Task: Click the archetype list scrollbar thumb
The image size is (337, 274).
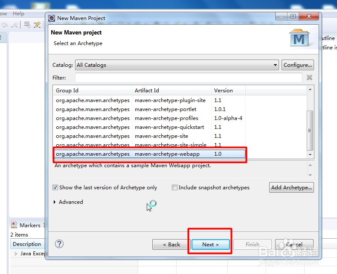Action: [x=310, y=131]
